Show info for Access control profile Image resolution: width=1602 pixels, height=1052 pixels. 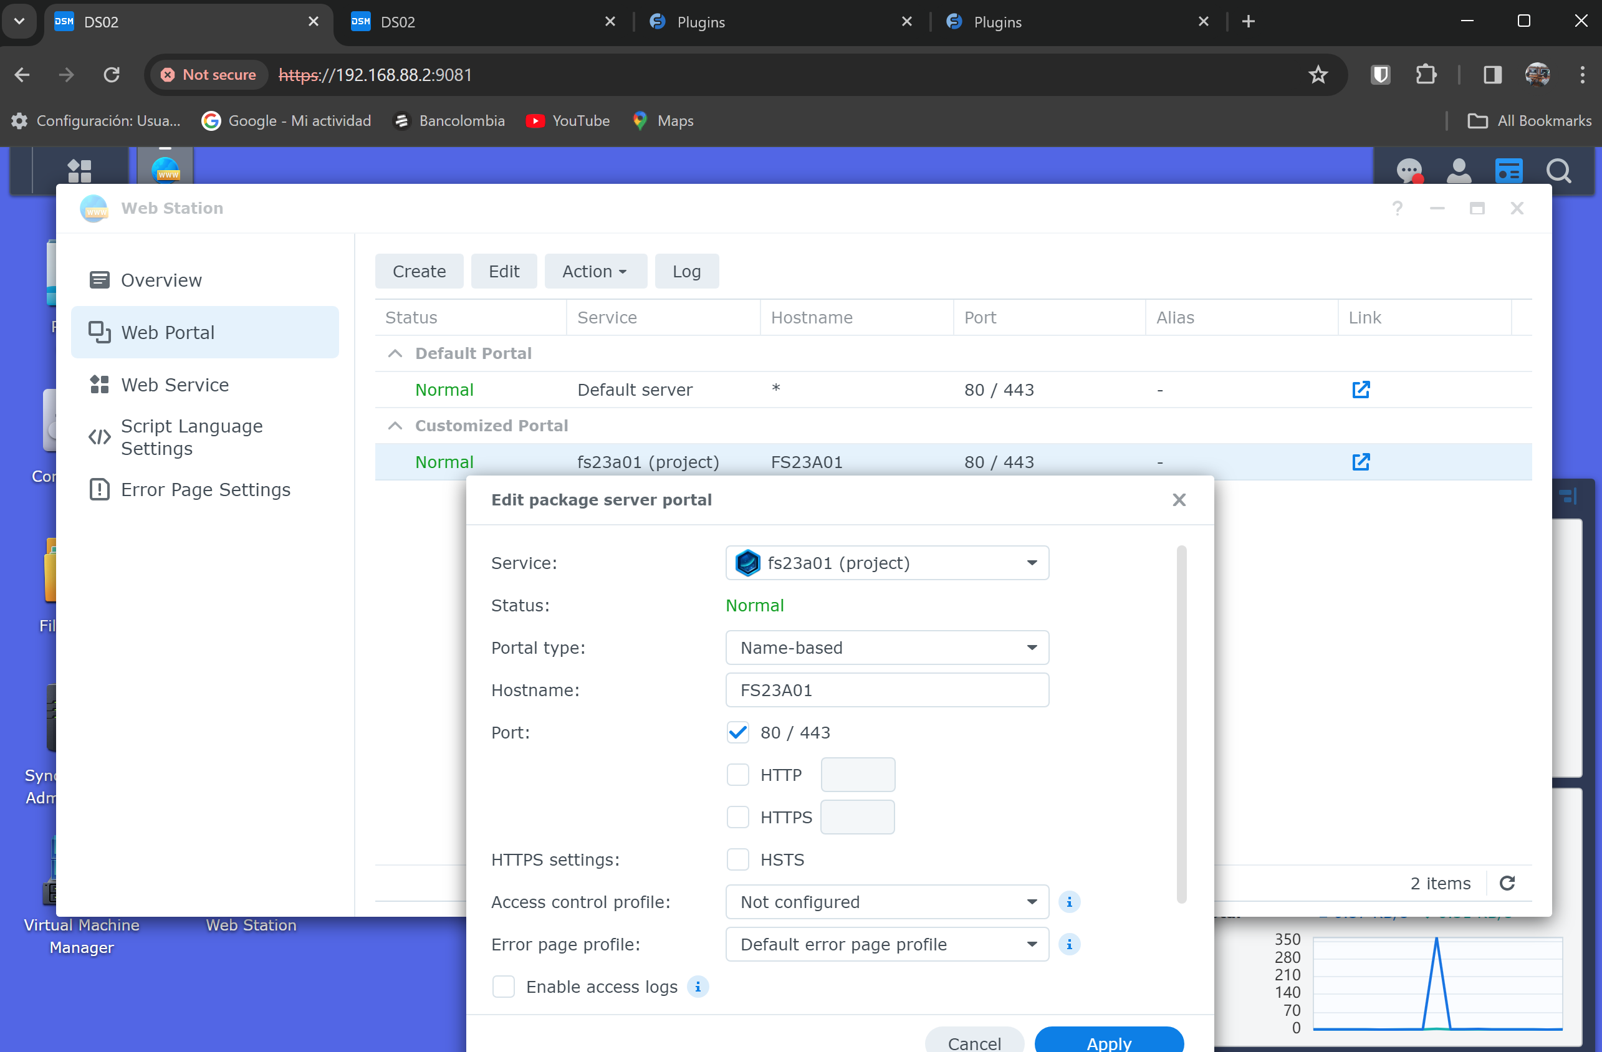click(1069, 902)
